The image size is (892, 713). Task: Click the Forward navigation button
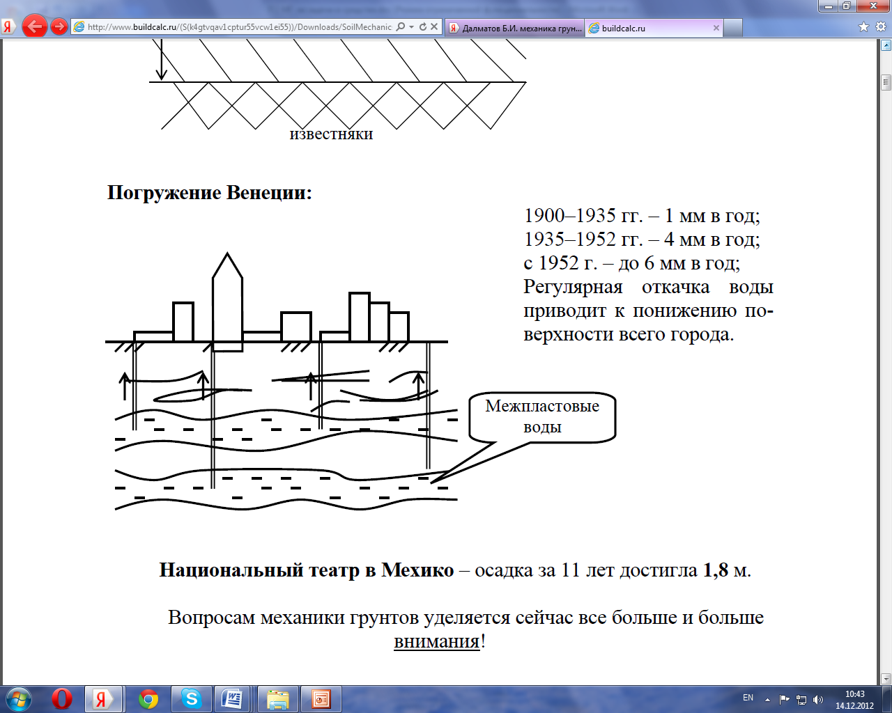59,26
